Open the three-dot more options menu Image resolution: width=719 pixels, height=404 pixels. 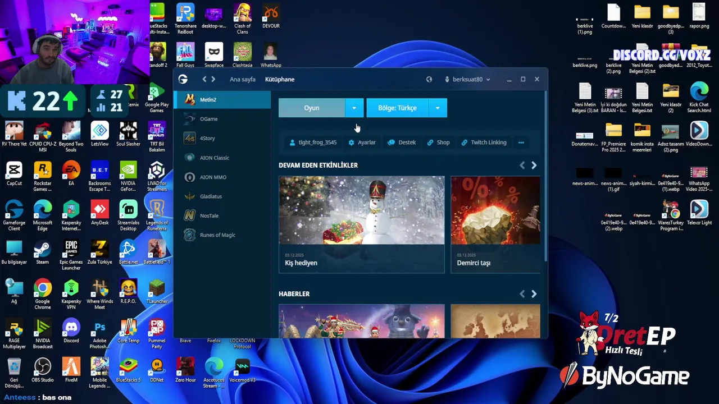[x=521, y=143]
